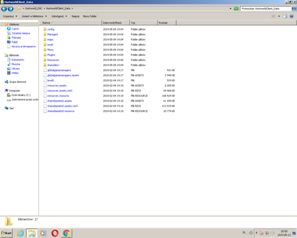Select the config folder icon
297x238 pixels.
point(45,29)
